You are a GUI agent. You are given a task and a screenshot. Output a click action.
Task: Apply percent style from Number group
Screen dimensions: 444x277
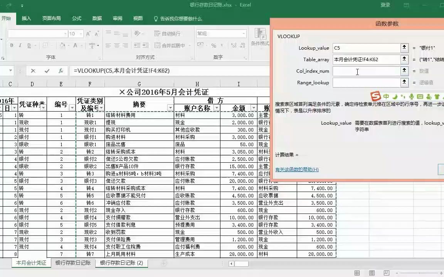[213, 46]
